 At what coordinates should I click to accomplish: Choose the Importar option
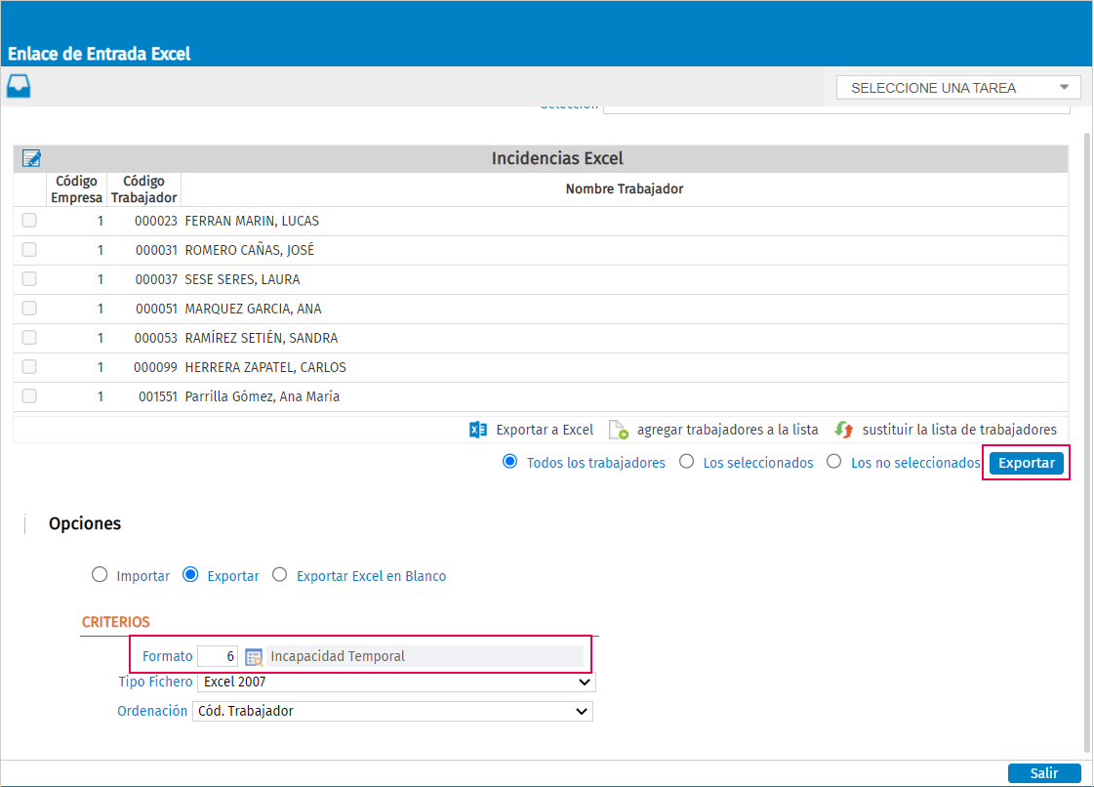click(100, 575)
